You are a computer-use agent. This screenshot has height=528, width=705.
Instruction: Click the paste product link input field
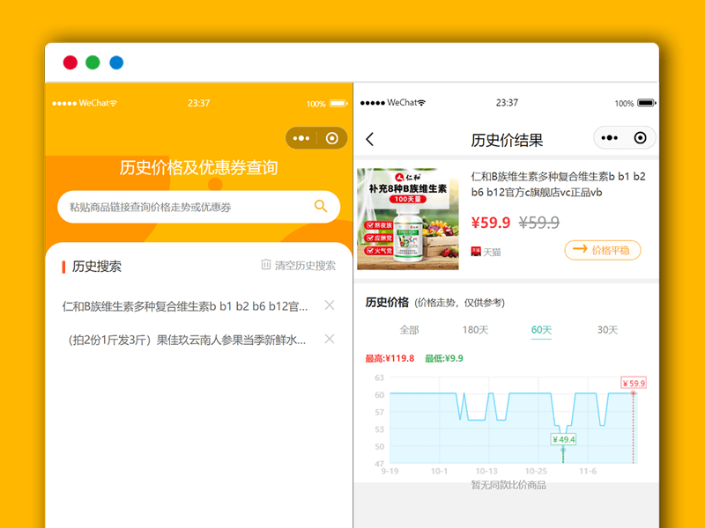pyautogui.click(x=176, y=206)
